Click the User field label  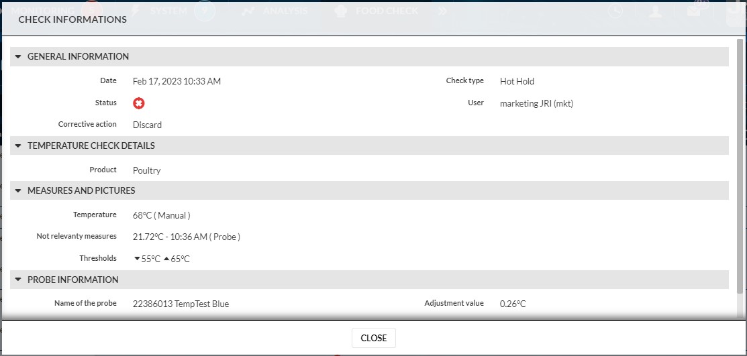click(x=475, y=103)
